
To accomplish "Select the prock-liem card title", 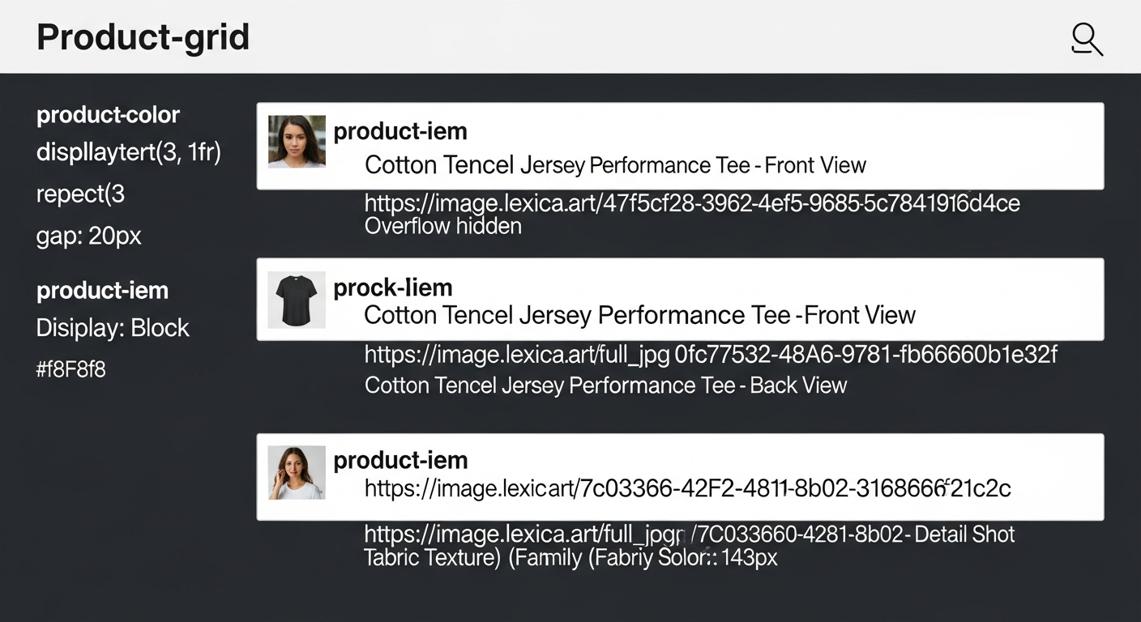I will click(x=392, y=288).
